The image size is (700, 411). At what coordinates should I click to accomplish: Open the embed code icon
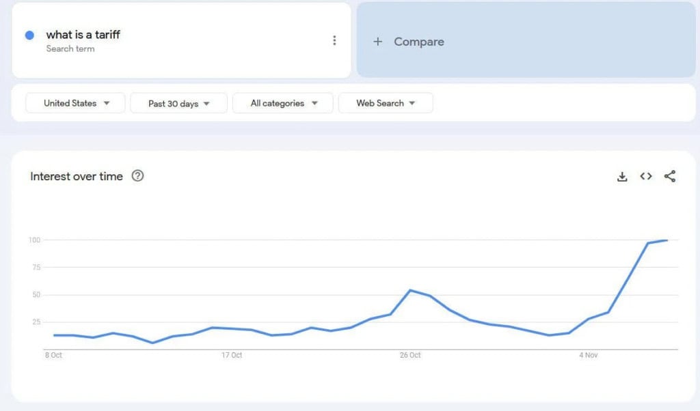pos(646,176)
